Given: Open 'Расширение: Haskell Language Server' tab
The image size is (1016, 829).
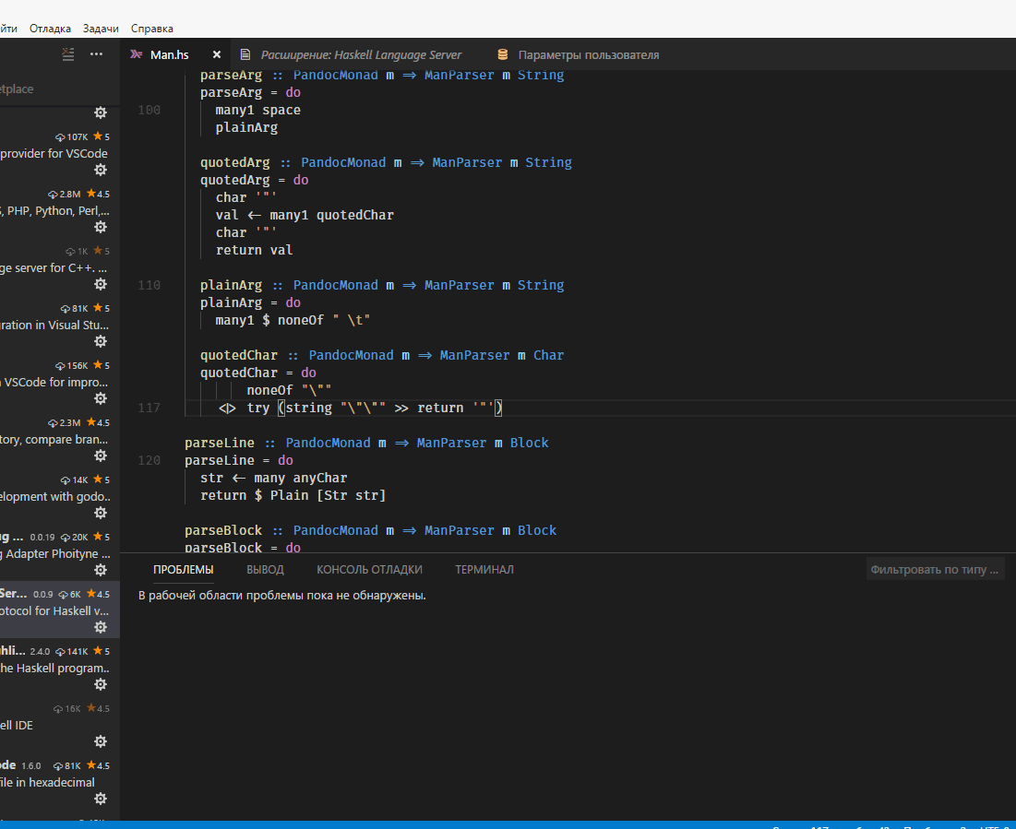Looking at the screenshot, I should point(361,55).
